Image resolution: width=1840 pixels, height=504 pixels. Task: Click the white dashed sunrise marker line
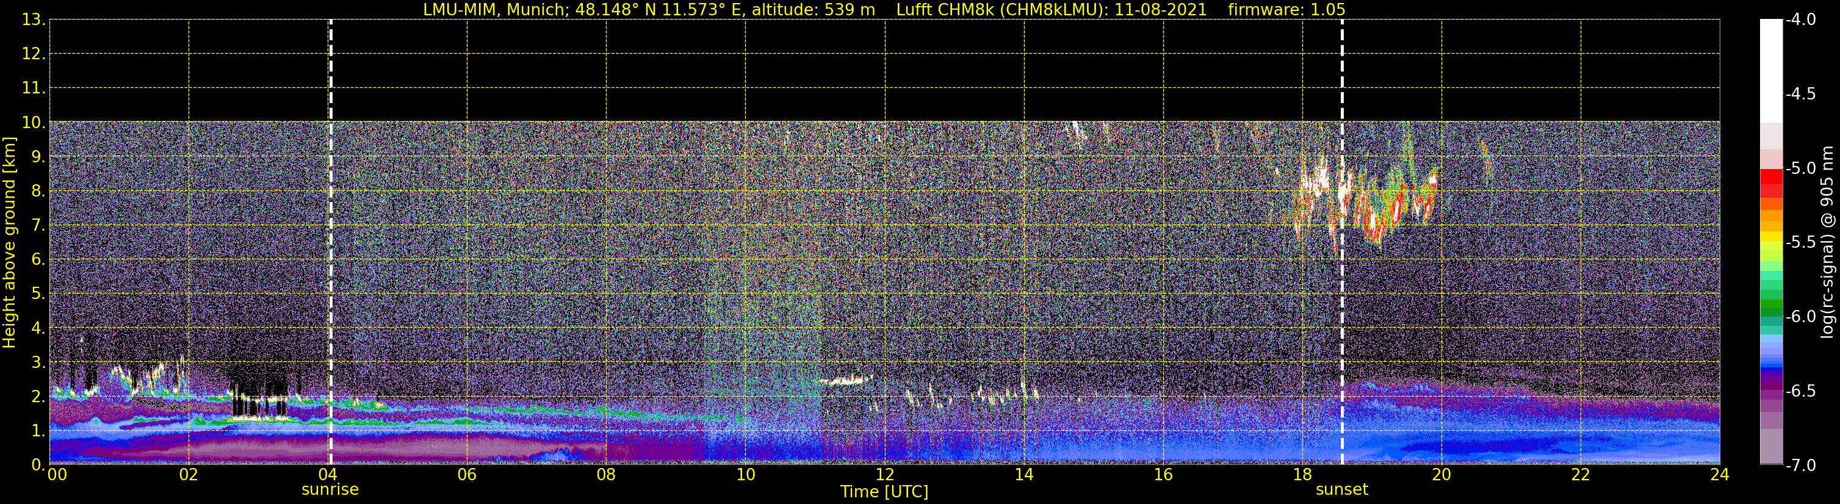click(x=330, y=242)
